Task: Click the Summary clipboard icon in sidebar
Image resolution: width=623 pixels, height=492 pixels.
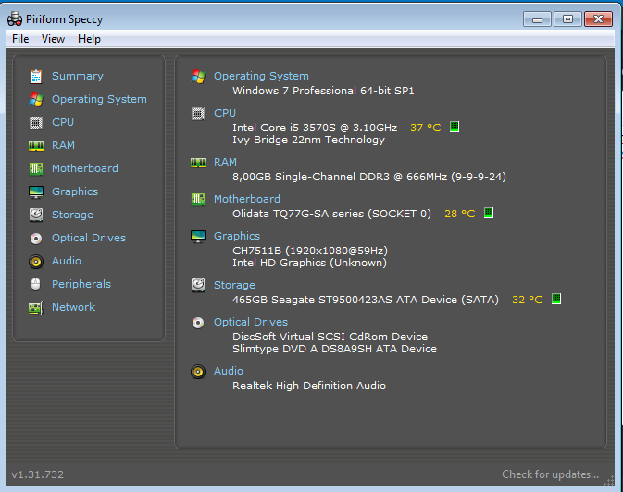Action: click(36, 76)
